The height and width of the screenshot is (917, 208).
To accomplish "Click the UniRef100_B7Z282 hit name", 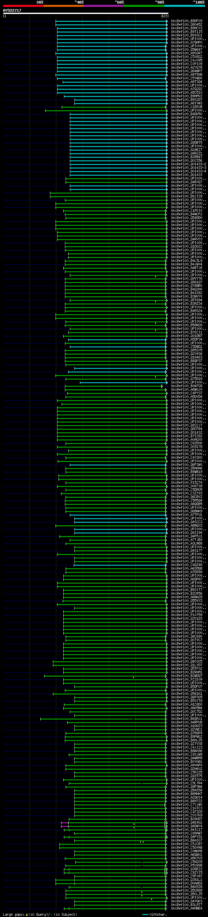I will (x=187, y=436).
